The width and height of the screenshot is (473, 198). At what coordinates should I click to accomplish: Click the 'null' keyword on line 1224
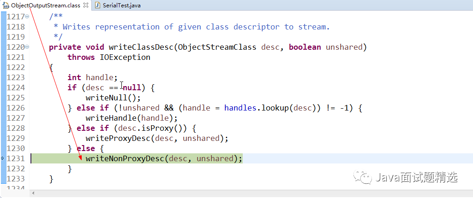coord(132,87)
